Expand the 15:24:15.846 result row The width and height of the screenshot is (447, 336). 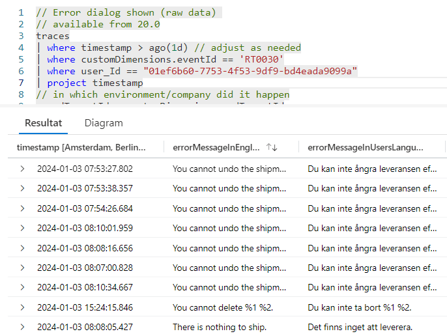click(x=23, y=307)
